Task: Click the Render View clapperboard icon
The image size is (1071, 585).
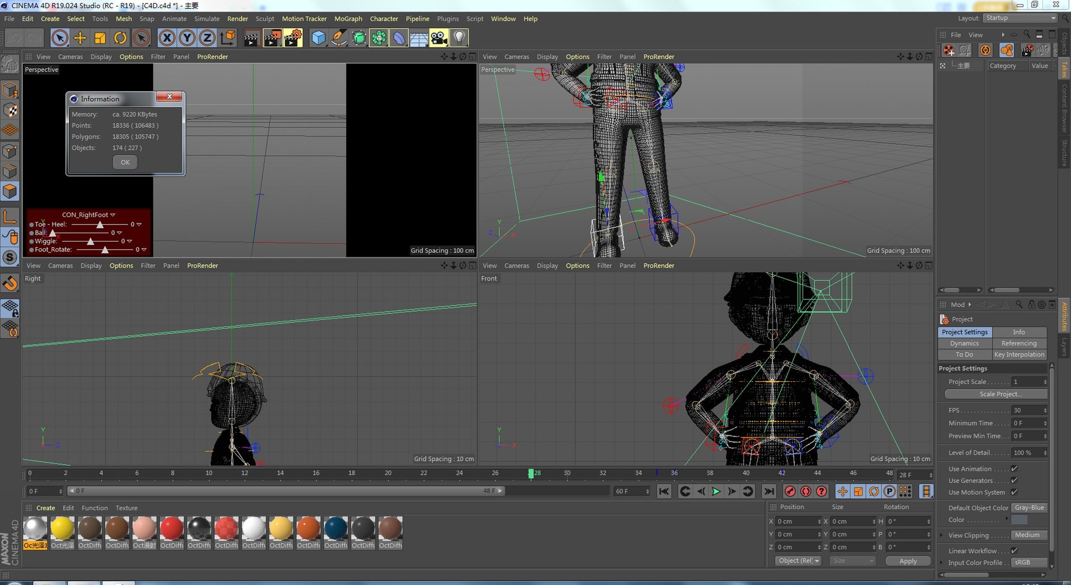Action: (x=252, y=38)
